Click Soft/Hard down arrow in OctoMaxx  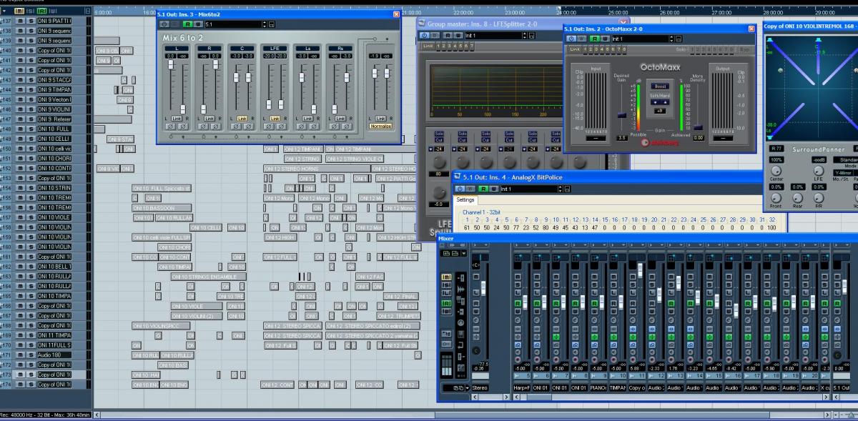[655, 102]
